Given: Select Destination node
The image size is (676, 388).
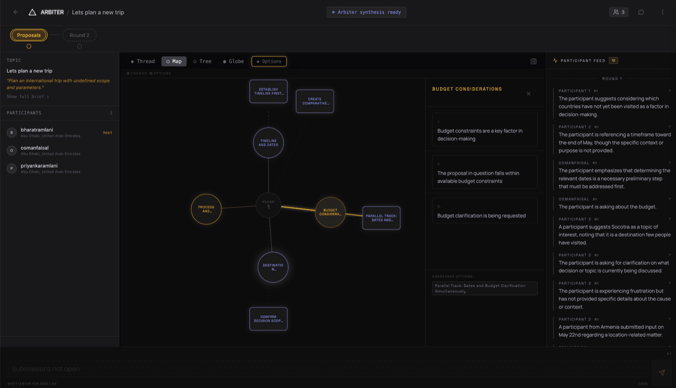Looking at the screenshot, I should click(x=273, y=267).
